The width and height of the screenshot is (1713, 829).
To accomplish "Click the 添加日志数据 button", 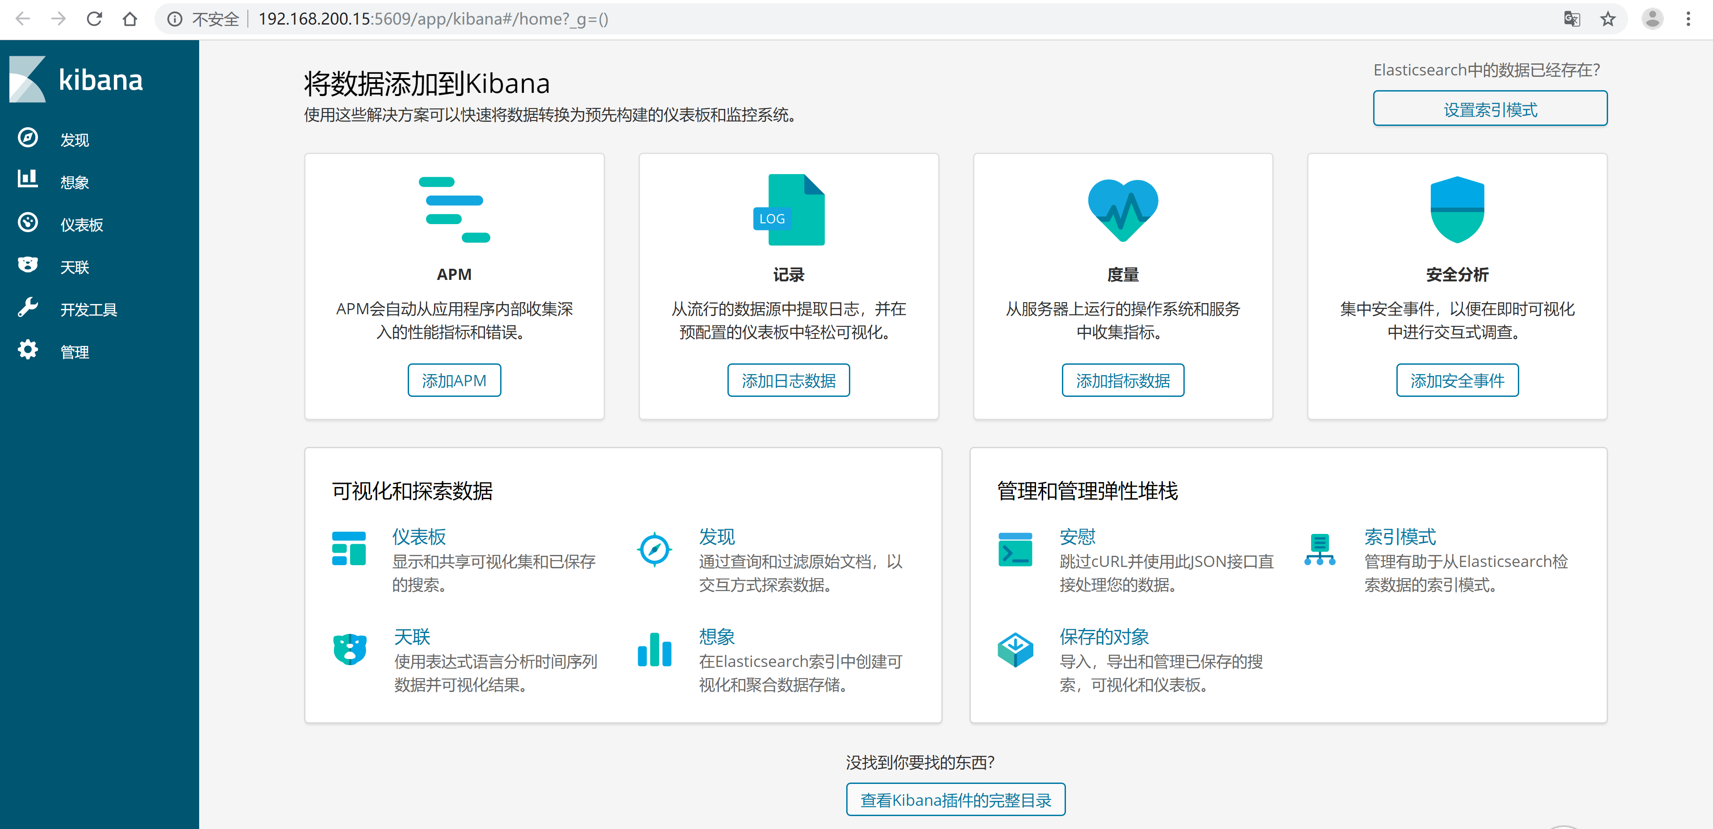I will [x=788, y=380].
